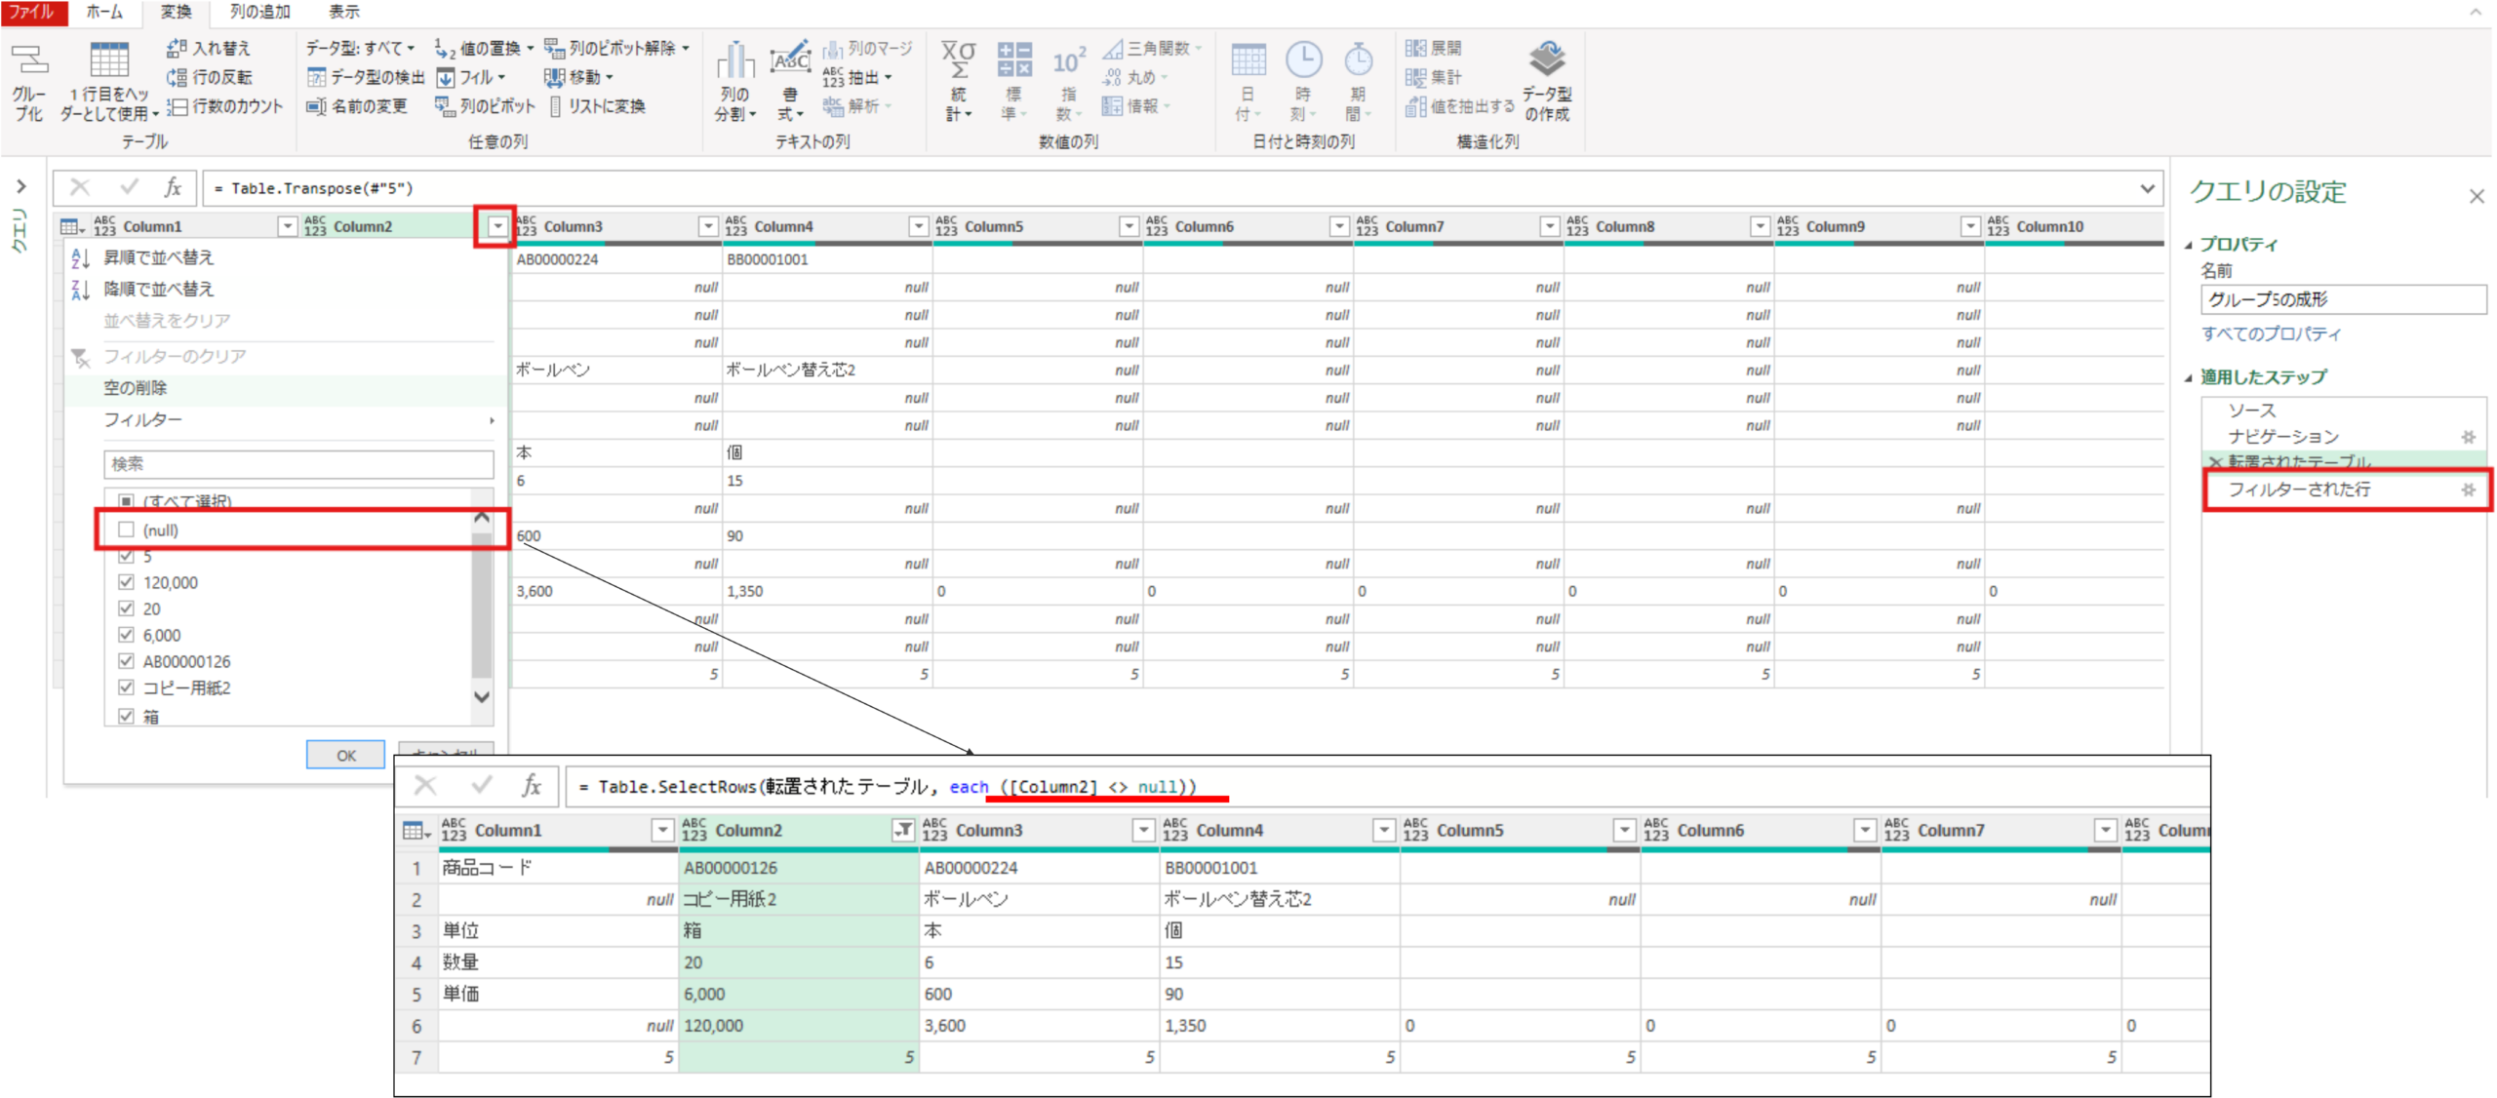The width and height of the screenshot is (2497, 1098).
Task: Open the ファイル tab
Action: pyautogui.click(x=33, y=12)
